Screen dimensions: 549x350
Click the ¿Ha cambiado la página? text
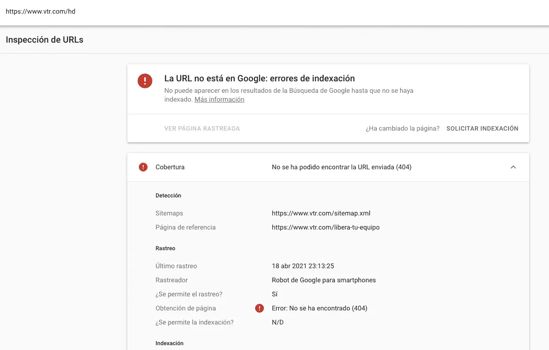[402, 128]
